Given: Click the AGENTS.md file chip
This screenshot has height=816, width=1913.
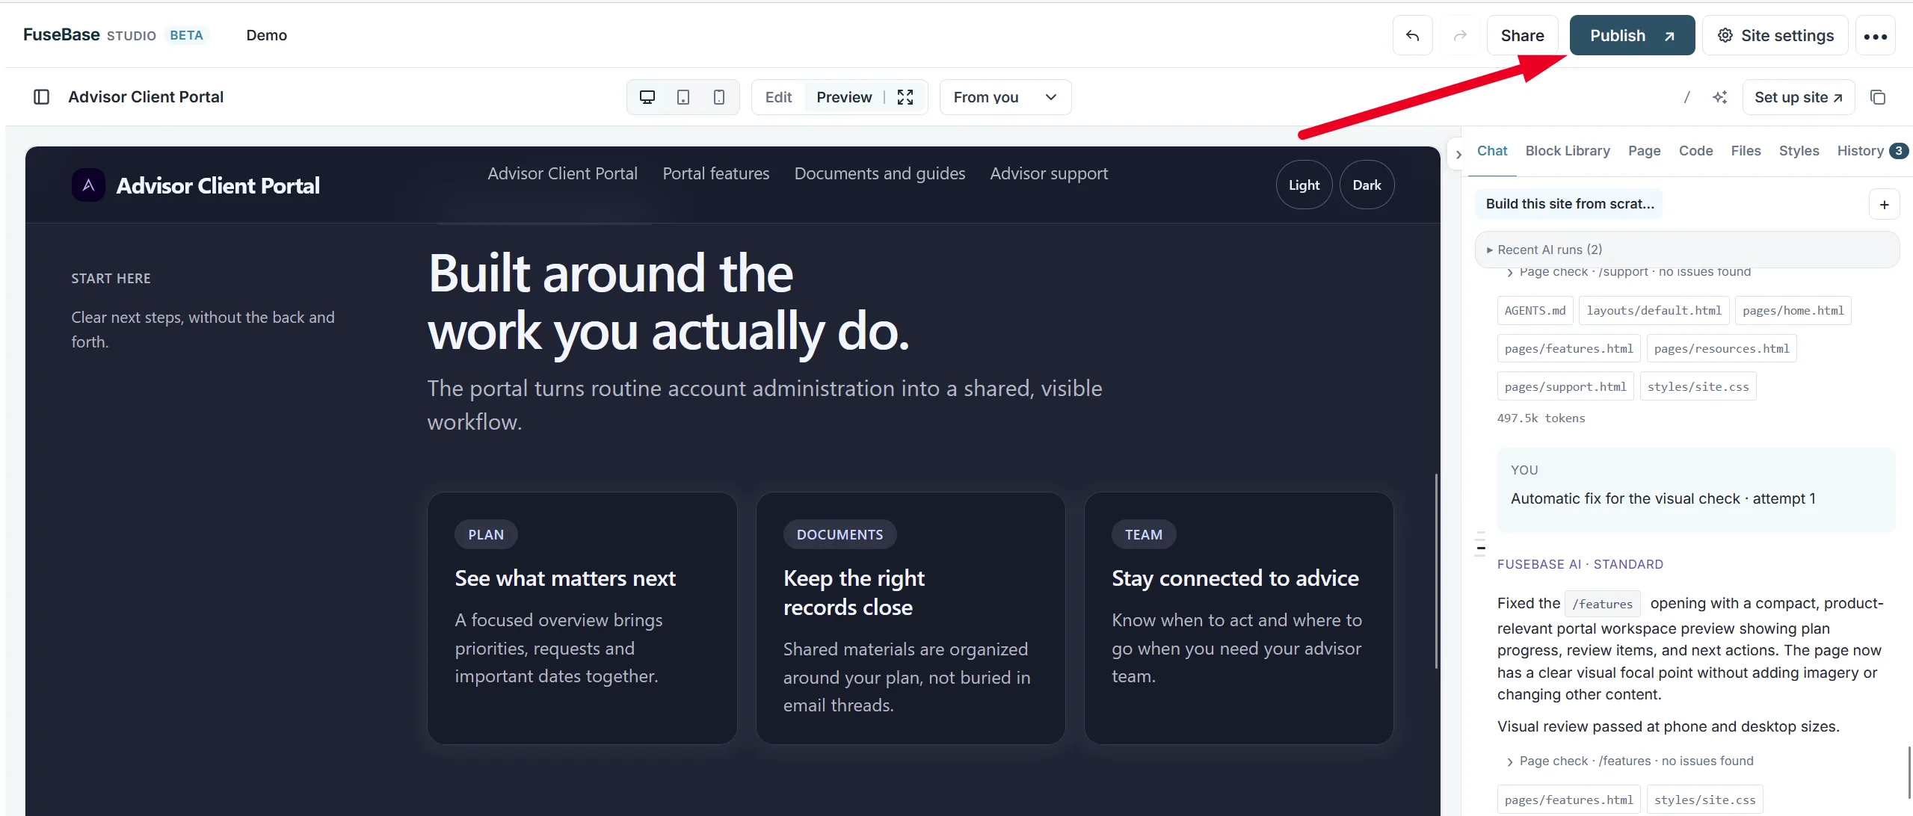Looking at the screenshot, I should pos(1535,311).
